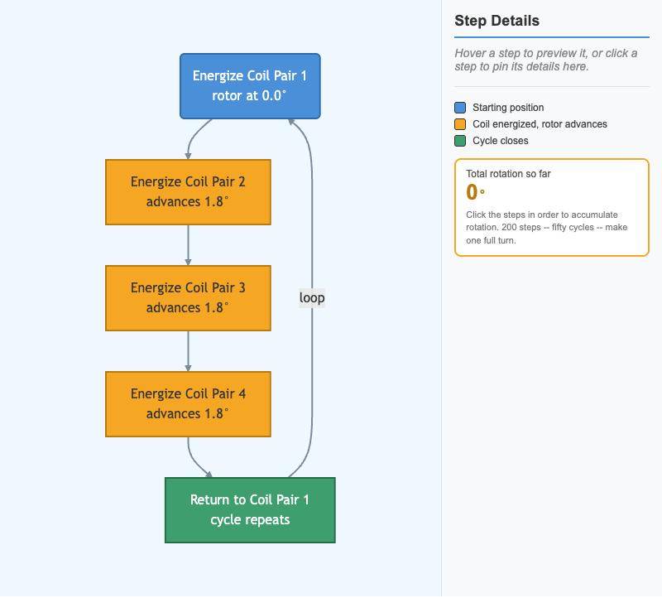
Task: Click the Starting position legend label
Action: click(508, 108)
